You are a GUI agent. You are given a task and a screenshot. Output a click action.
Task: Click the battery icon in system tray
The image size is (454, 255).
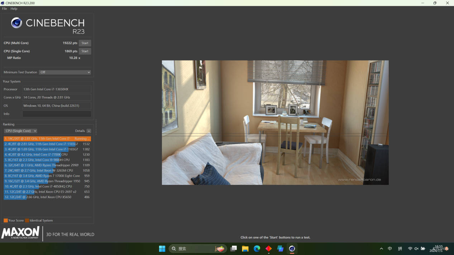coord(423,249)
